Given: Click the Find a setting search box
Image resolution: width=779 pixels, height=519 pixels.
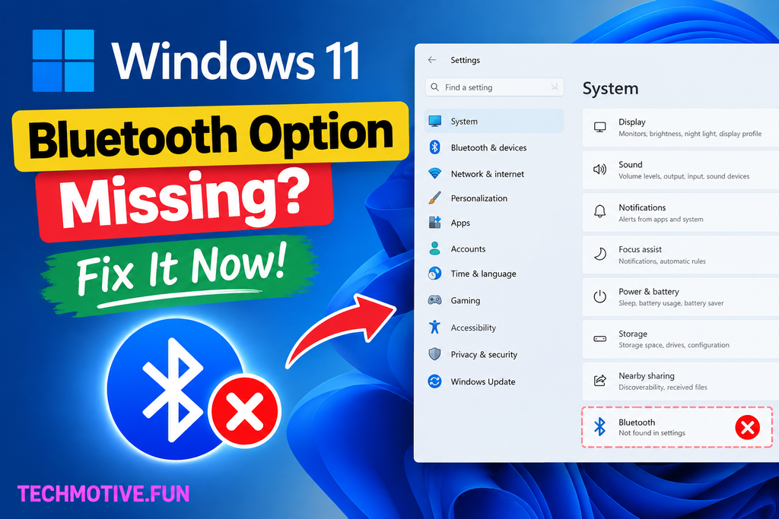Looking at the screenshot, I should [494, 87].
